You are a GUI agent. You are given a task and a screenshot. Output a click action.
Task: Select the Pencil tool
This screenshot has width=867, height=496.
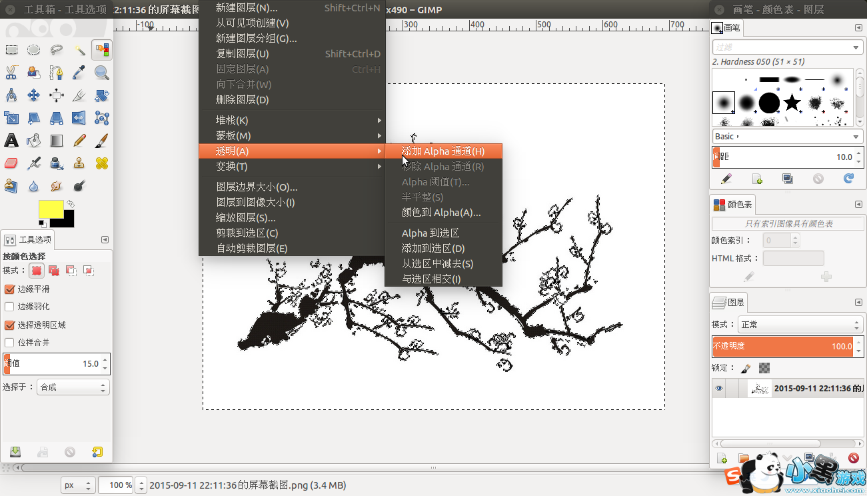tap(79, 141)
